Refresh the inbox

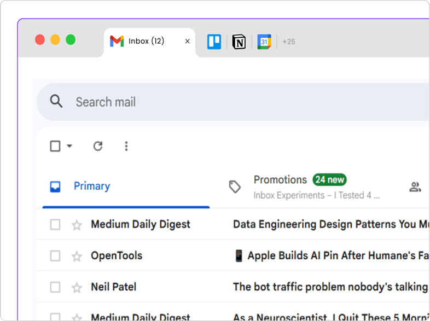(x=98, y=146)
